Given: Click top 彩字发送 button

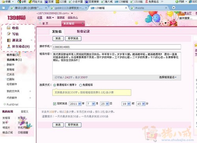Looking at the screenshot, I should pyautogui.click(x=73, y=38).
